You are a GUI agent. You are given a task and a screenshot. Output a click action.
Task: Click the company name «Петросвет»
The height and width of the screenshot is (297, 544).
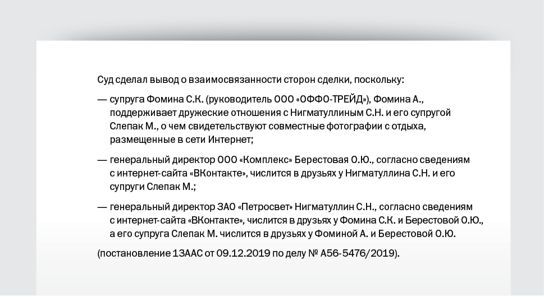266,207
